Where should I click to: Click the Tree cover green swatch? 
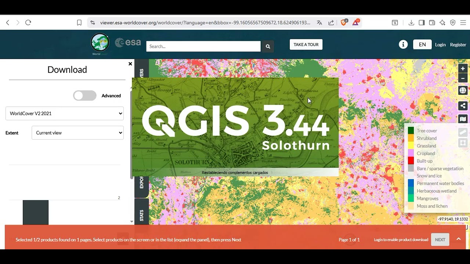click(411, 131)
